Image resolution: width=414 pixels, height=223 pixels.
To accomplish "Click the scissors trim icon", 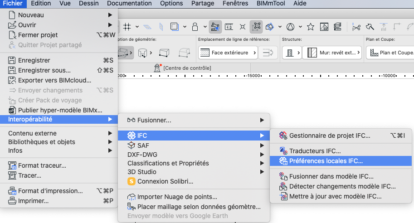I will coord(356,27).
